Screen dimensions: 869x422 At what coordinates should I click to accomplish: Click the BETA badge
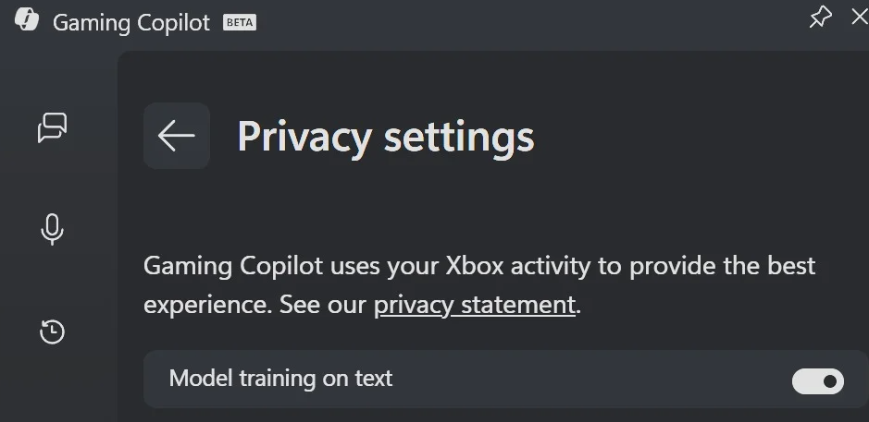pyautogui.click(x=240, y=22)
